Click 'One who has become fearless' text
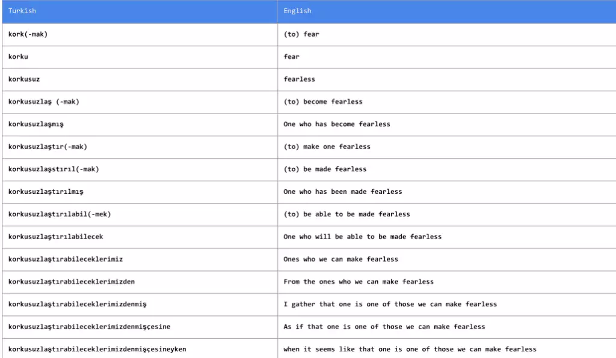 point(337,124)
